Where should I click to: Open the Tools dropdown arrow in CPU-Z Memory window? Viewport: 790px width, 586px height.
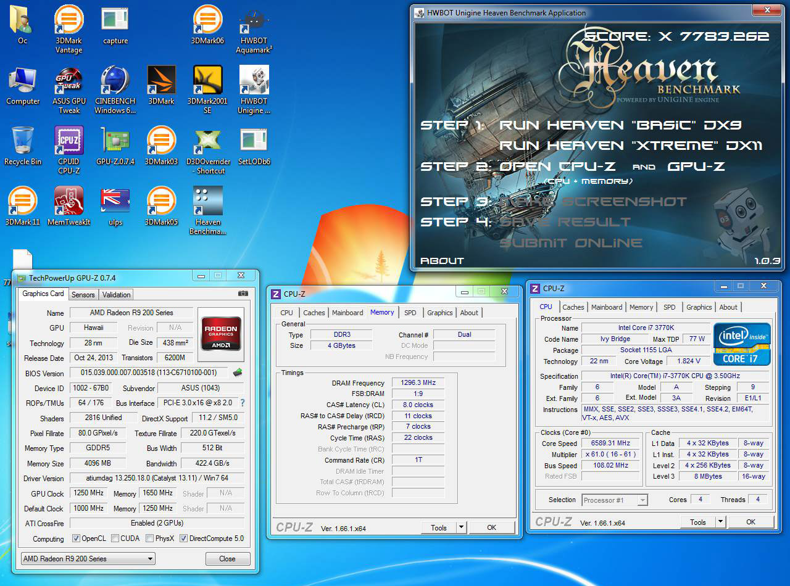click(x=461, y=527)
